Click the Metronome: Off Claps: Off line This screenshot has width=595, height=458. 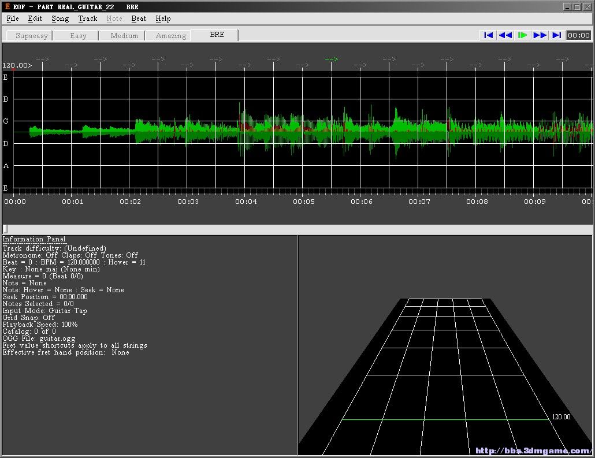(70, 255)
